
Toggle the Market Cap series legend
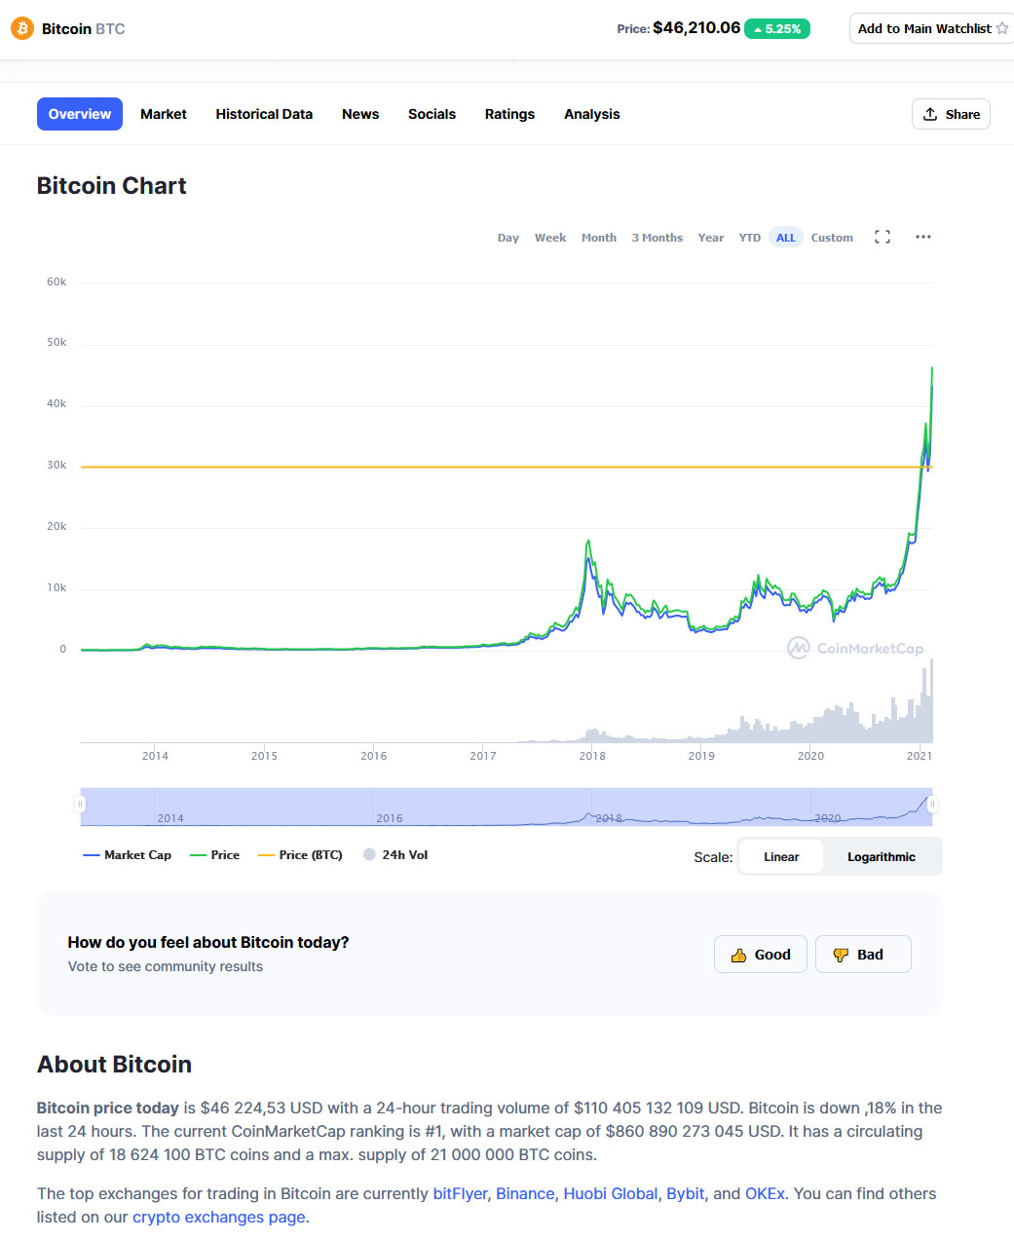128,855
